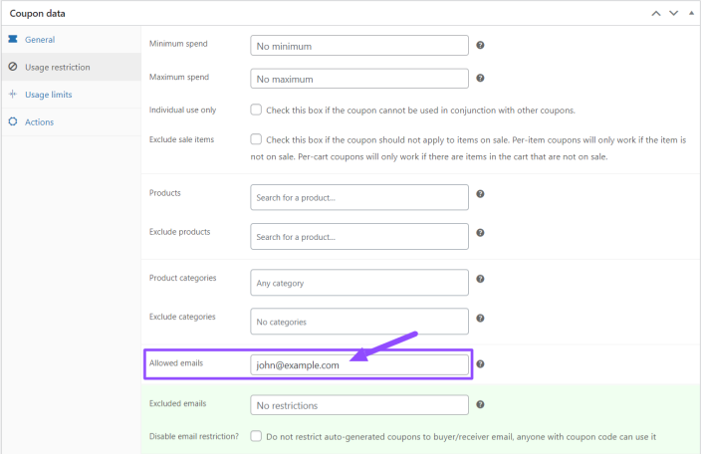Click the help icon beside Exclude products

click(480, 233)
